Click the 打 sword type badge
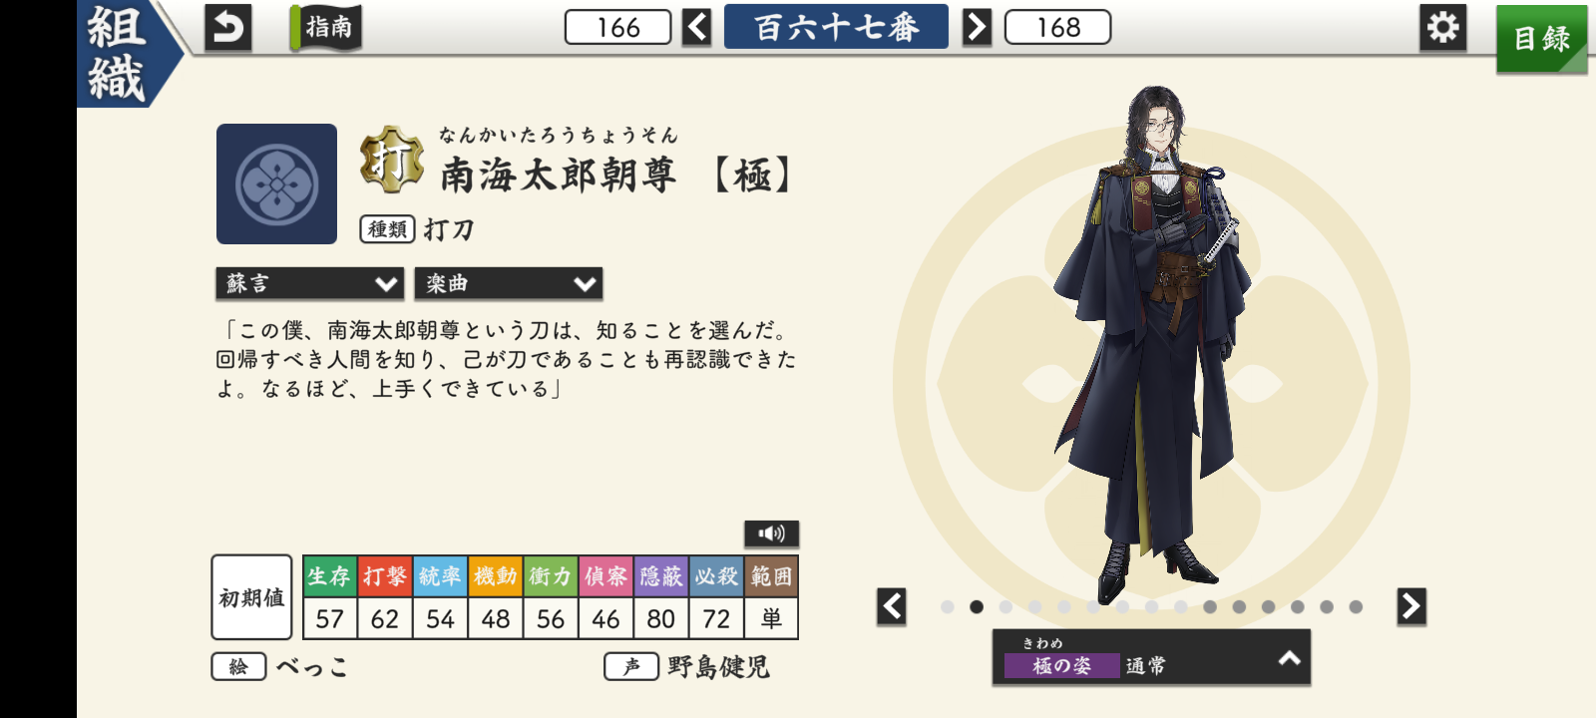The height and width of the screenshot is (718, 1596). (391, 160)
